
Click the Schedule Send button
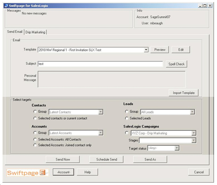coord(106,159)
